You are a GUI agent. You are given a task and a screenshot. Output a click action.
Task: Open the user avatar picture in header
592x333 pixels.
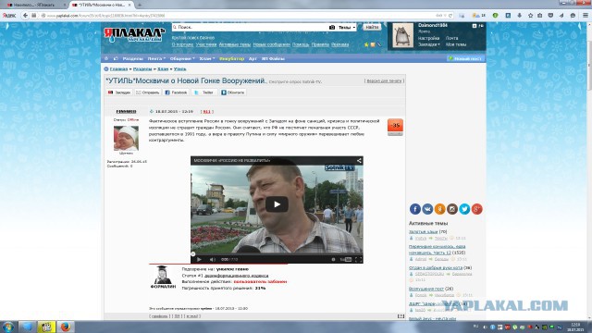(x=403, y=35)
